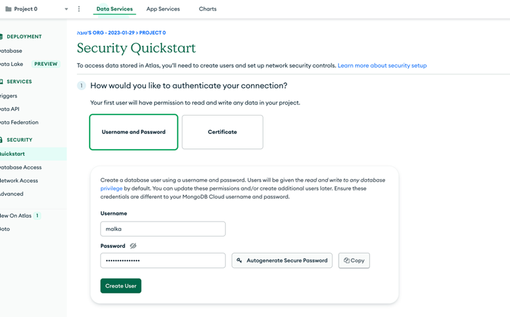Open the Charts tab
The height and width of the screenshot is (317, 510).
(x=207, y=8)
